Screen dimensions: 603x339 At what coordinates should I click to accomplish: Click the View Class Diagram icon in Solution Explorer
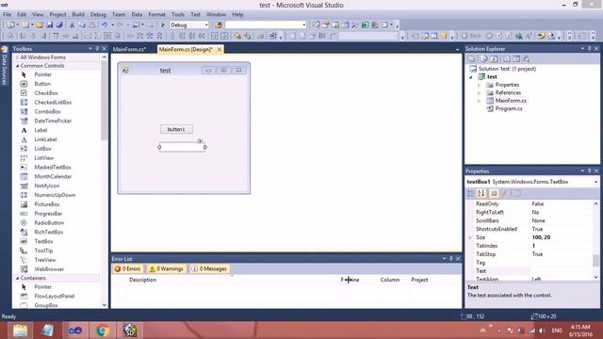click(x=526, y=58)
